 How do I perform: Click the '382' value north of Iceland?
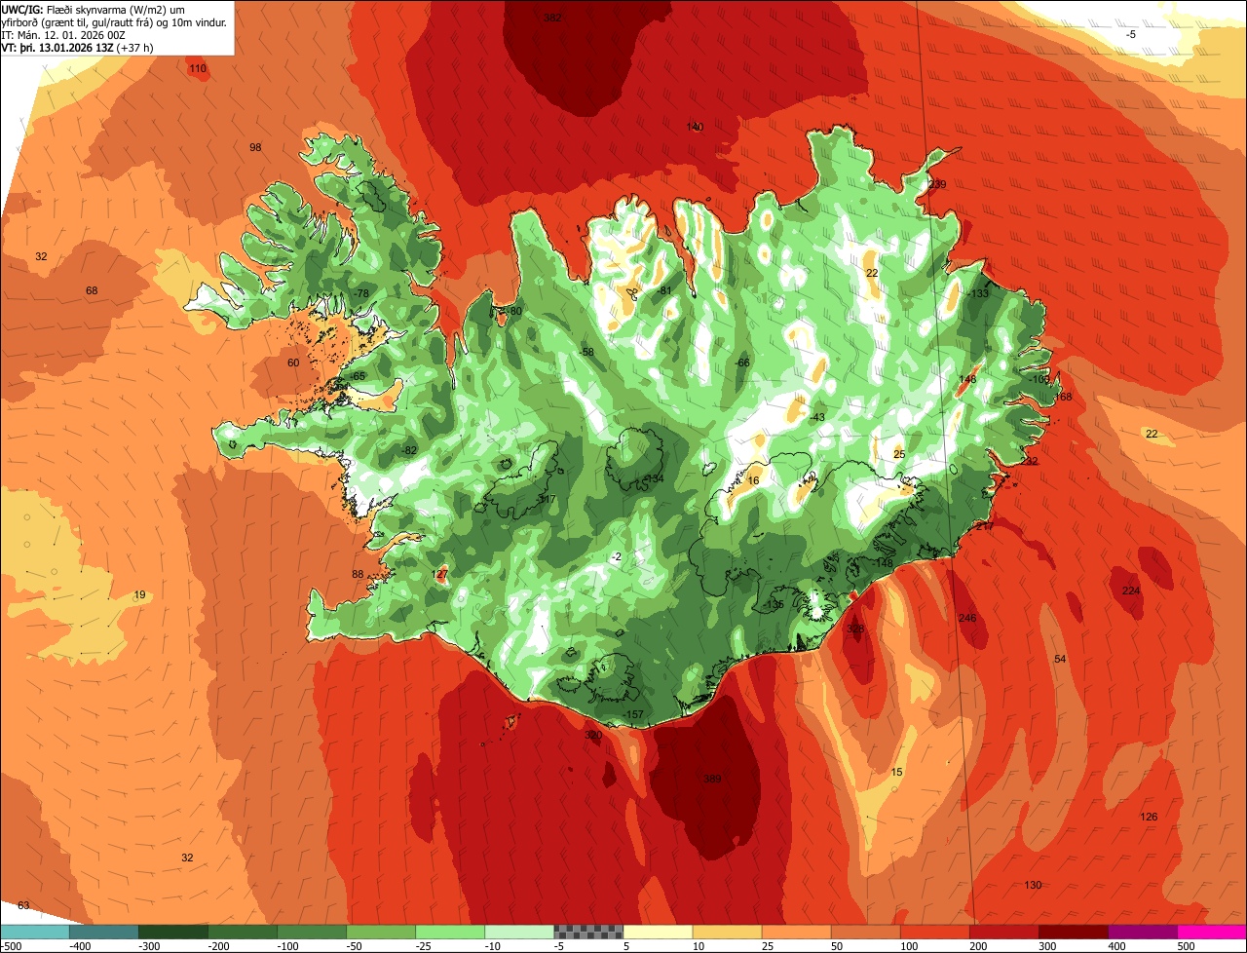pos(552,18)
